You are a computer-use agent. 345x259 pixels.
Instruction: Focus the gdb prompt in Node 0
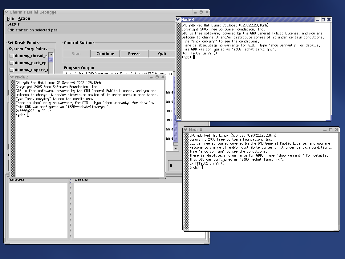[x=196, y=167]
